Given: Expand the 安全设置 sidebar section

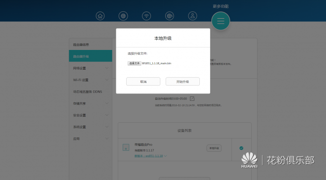Looking at the screenshot, I should click(91, 115).
